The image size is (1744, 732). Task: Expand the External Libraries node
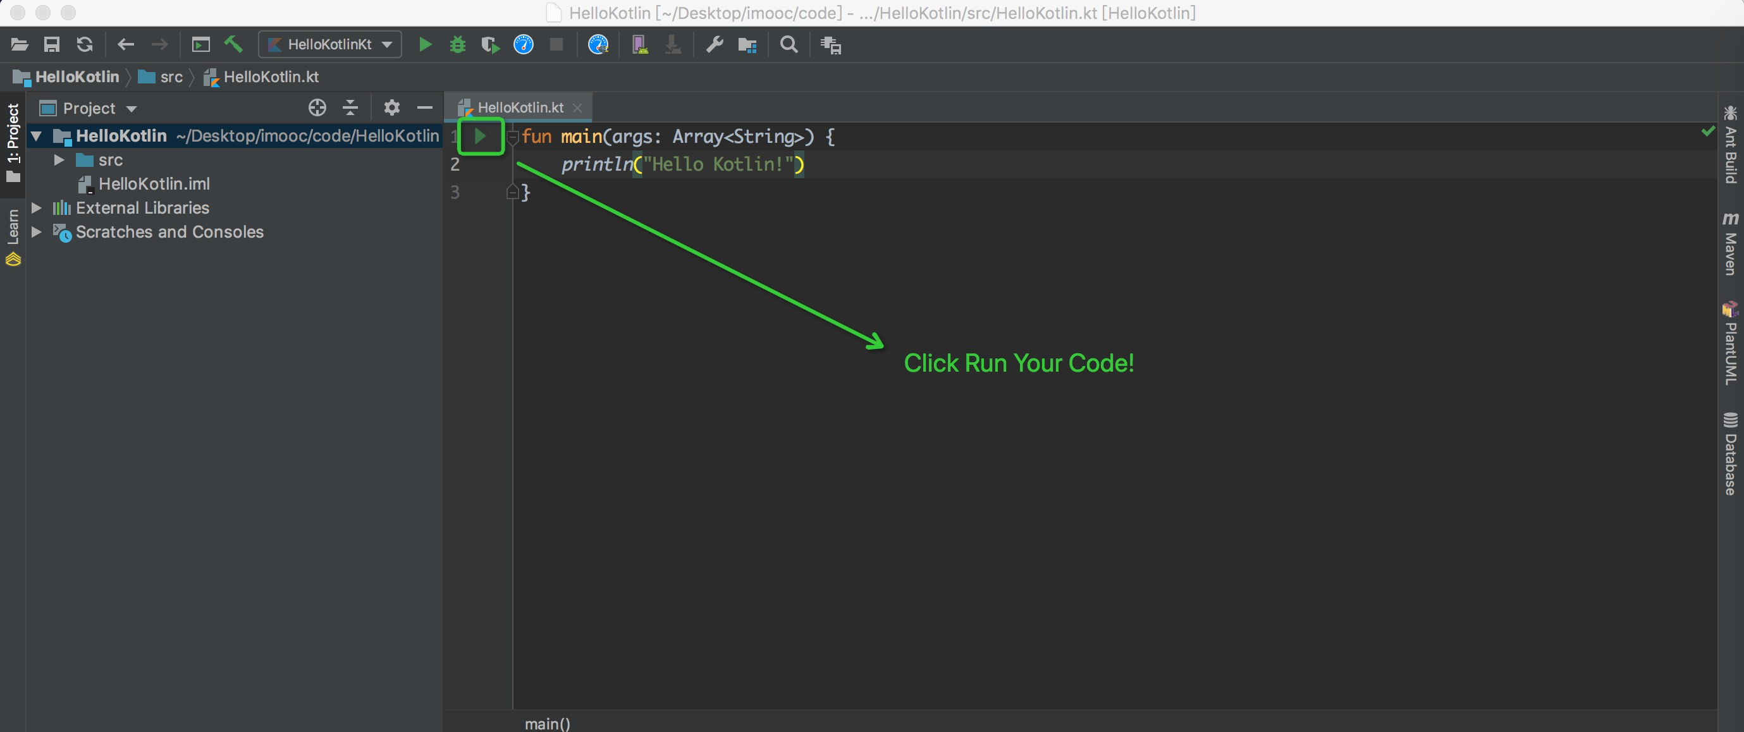pos(37,208)
